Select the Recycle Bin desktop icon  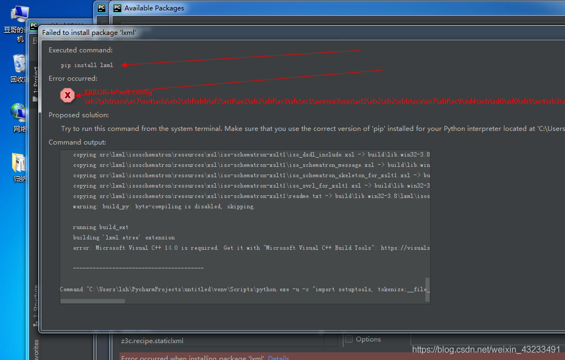(x=19, y=63)
